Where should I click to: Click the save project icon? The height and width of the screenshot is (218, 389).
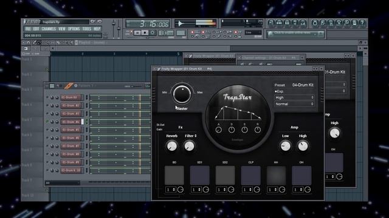tap(323, 23)
